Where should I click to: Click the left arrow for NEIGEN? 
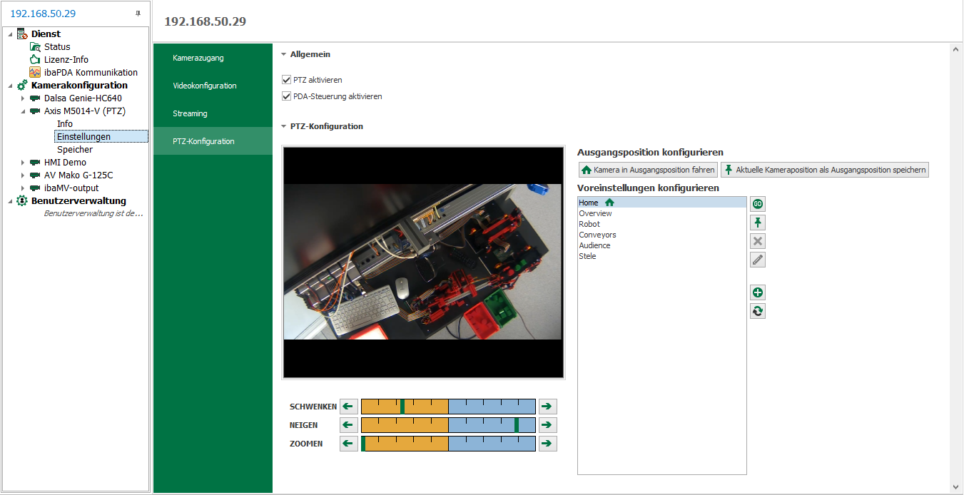pos(348,425)
